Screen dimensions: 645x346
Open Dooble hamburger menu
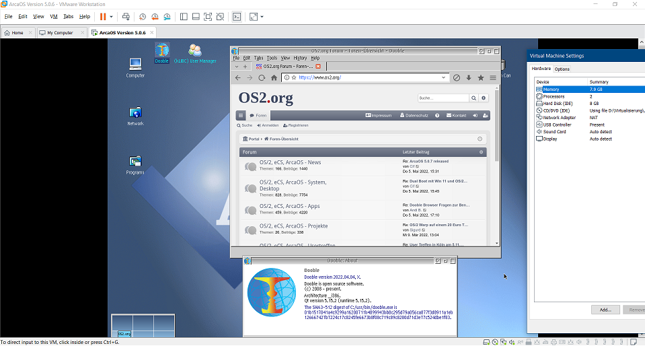point(493,77)
